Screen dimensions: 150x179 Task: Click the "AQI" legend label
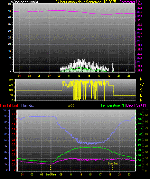point(71,106)
